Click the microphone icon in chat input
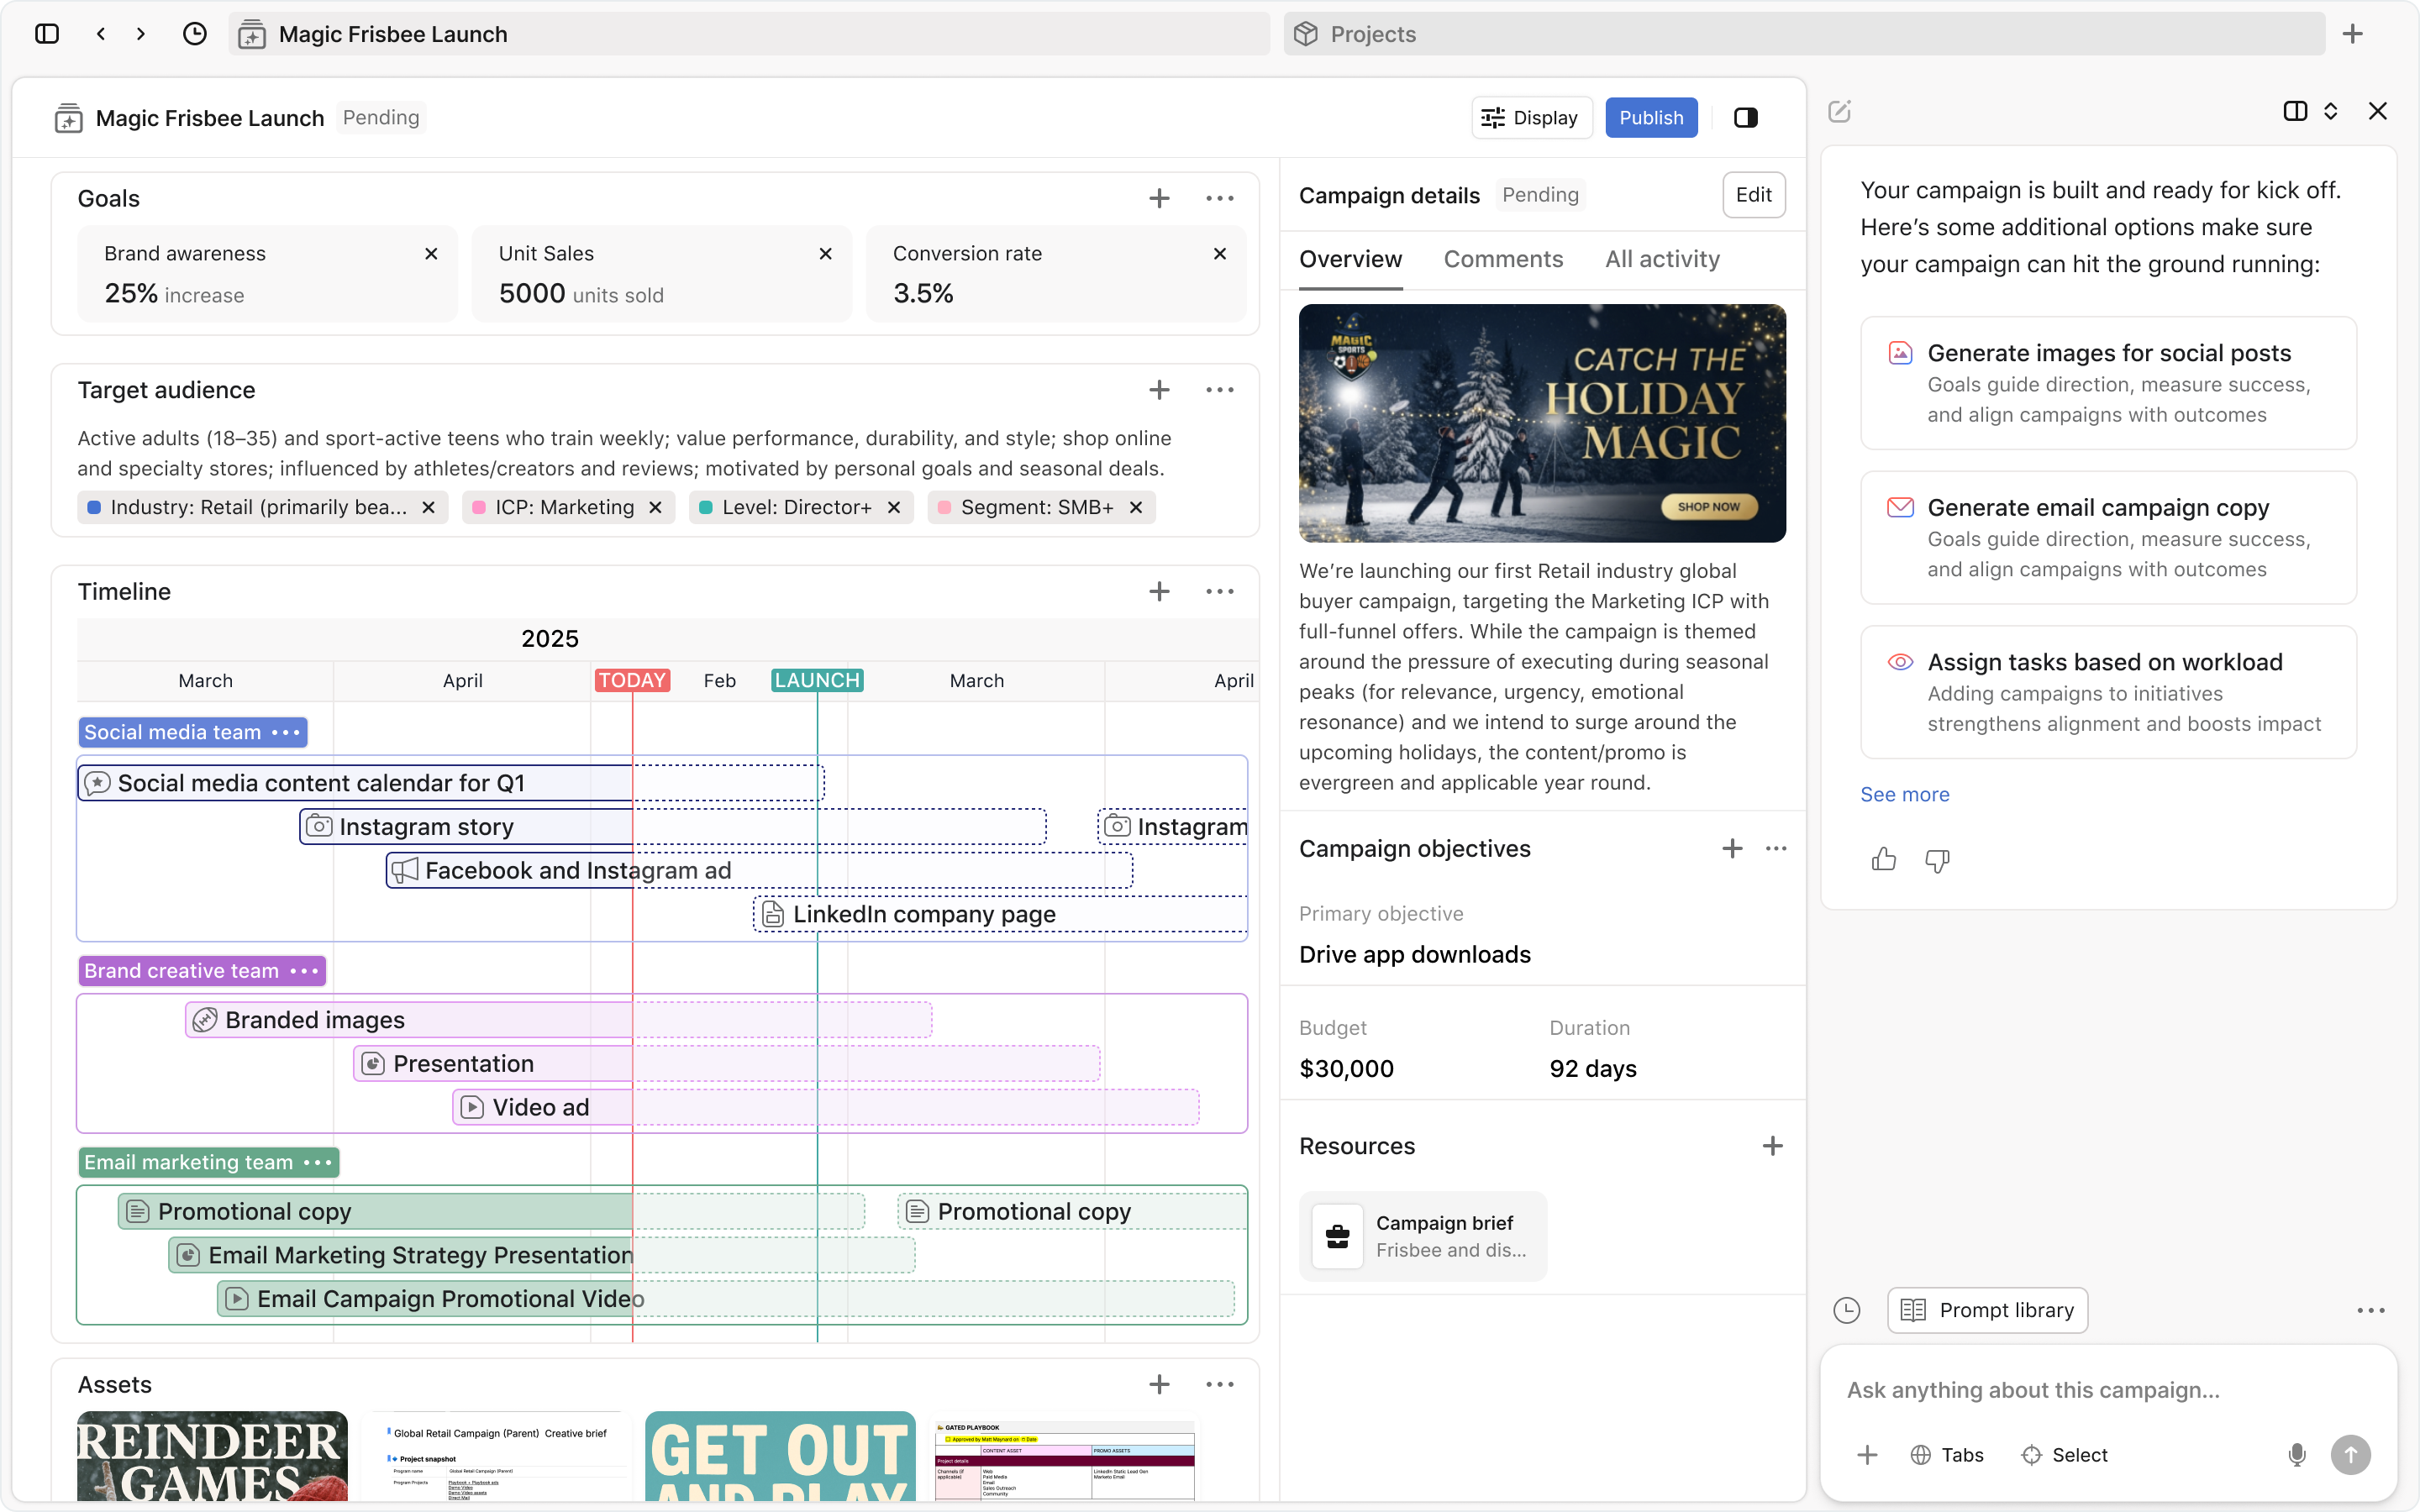 (x=2297, y=1455)
